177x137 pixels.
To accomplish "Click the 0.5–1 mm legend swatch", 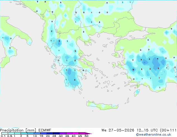I will tap(11, 133).
